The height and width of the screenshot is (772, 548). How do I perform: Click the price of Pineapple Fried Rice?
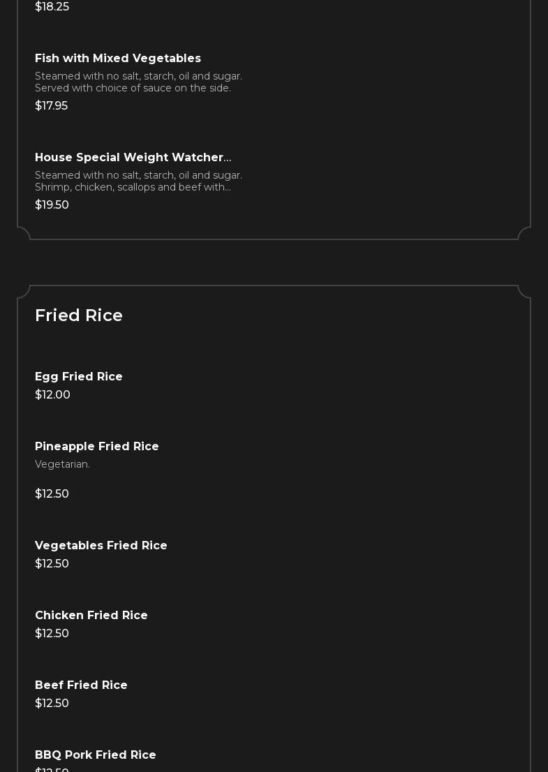tap(52, 494)
